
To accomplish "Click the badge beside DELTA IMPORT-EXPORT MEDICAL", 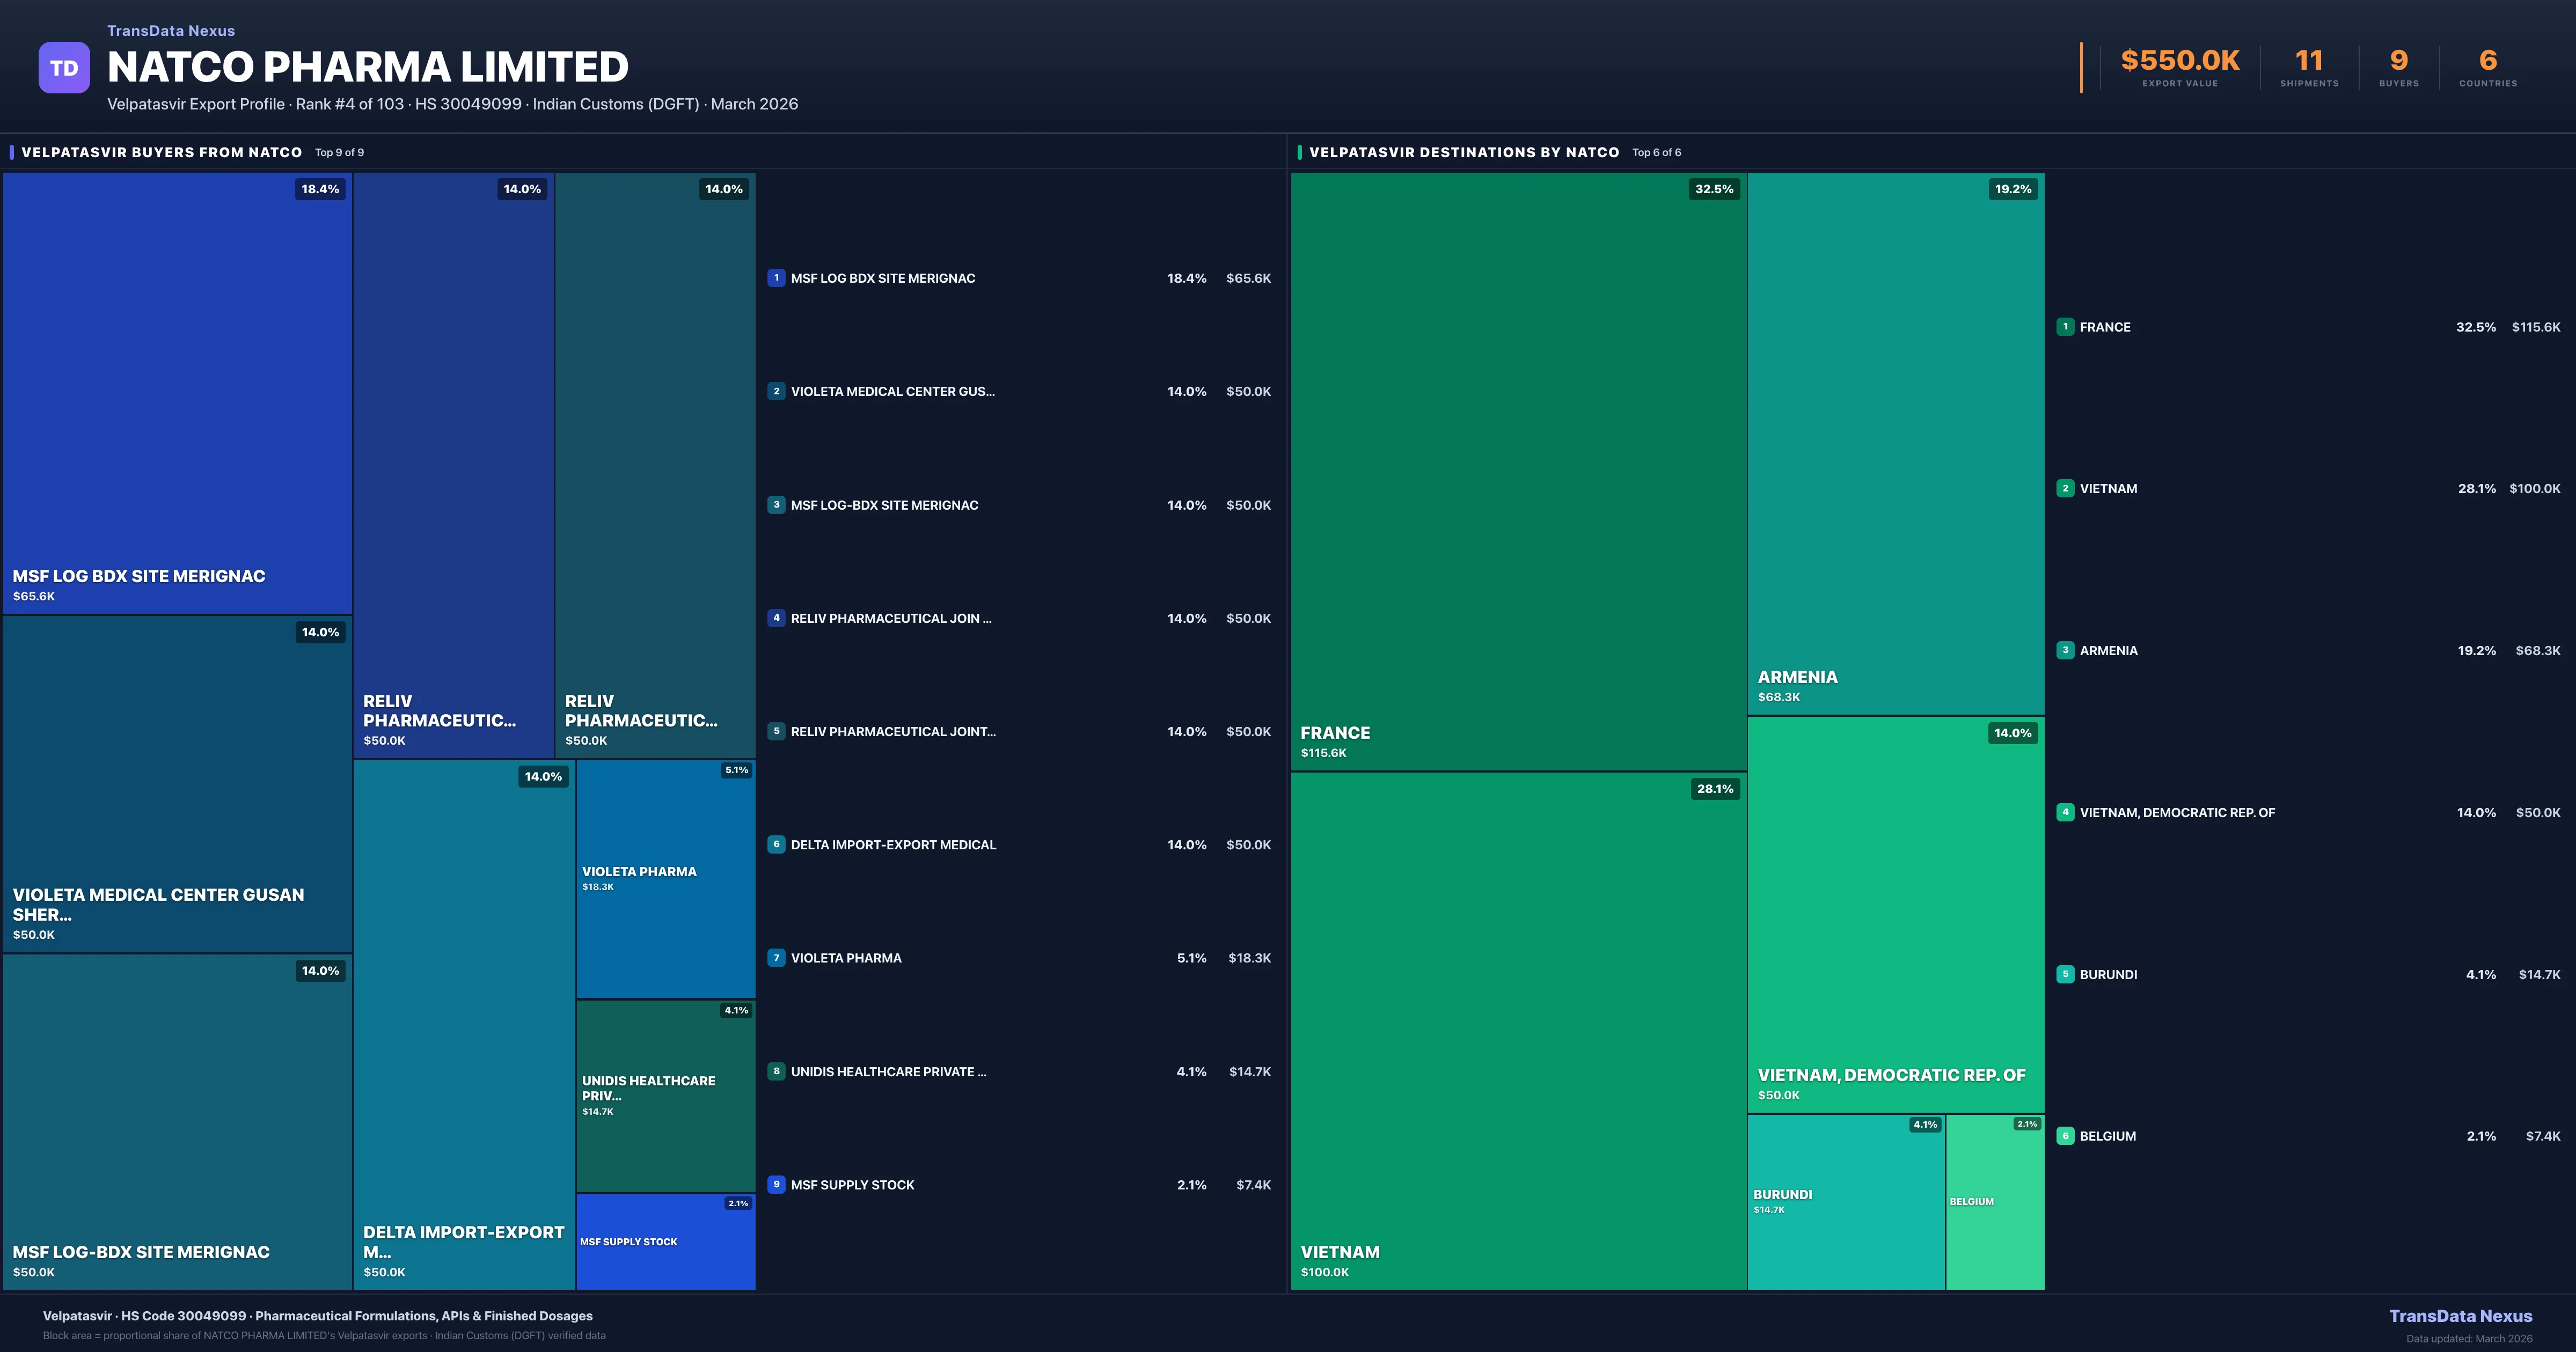I will point(777,844).
